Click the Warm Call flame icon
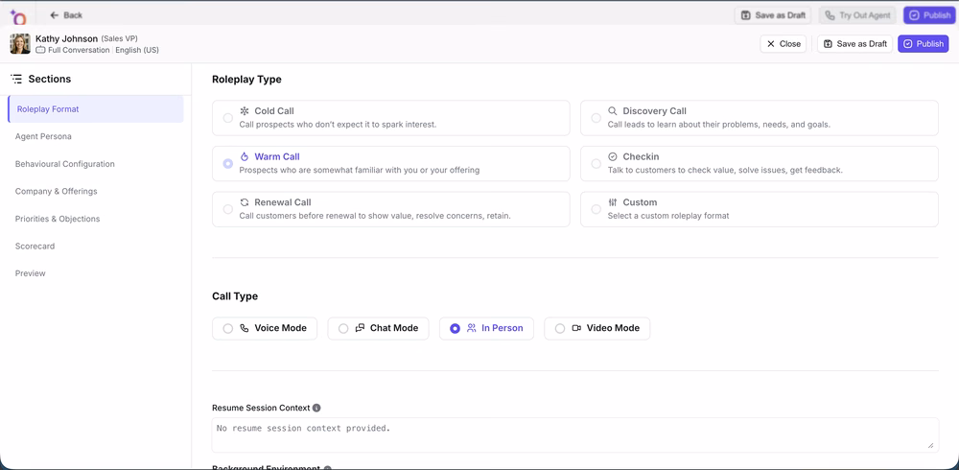The height and width of the screenshot is (470, 959). [244, 156]
